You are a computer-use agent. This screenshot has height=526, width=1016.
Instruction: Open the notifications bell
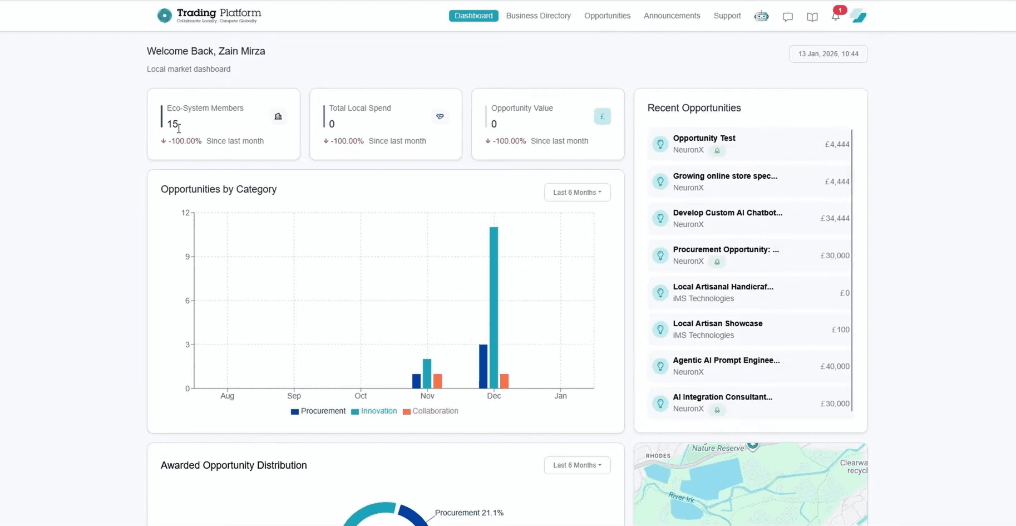(836, 16)
